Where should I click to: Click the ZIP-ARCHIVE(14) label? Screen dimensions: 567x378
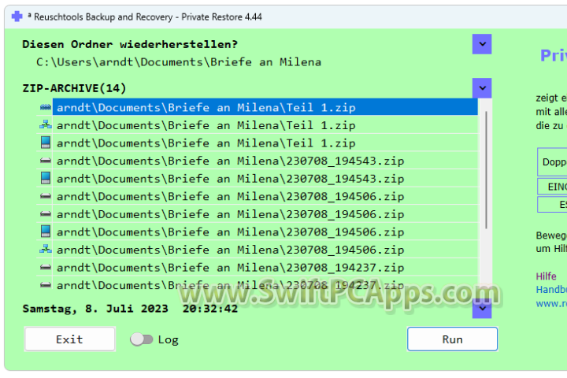pyautogui.click(x=74, y=88)
